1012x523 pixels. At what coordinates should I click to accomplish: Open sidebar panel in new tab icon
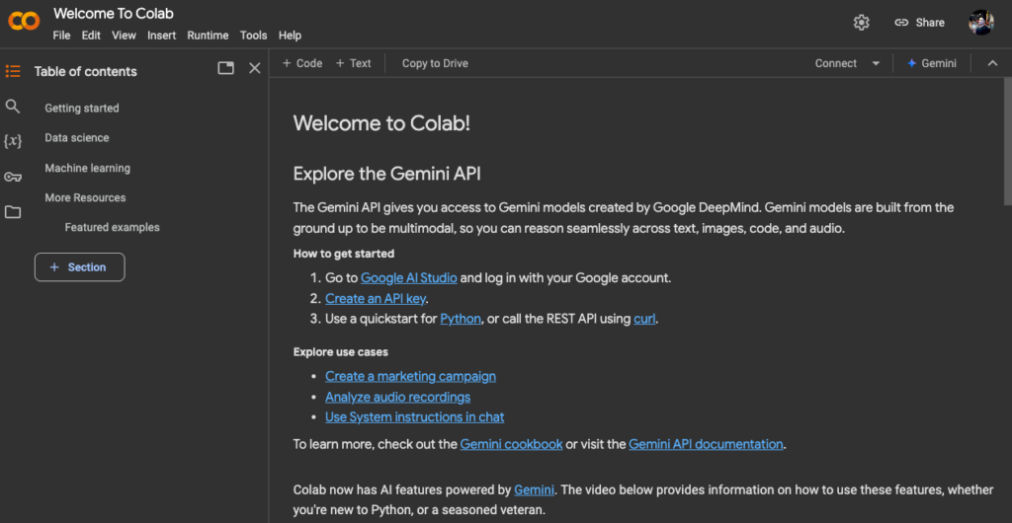226,68
